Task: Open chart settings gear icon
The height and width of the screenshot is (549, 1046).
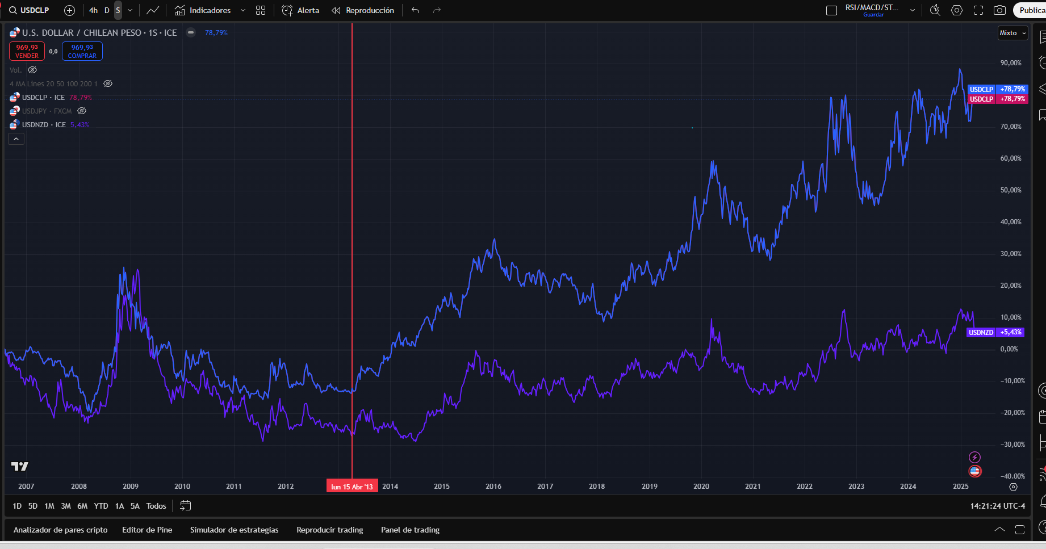Action: click(x=957, y=10)
